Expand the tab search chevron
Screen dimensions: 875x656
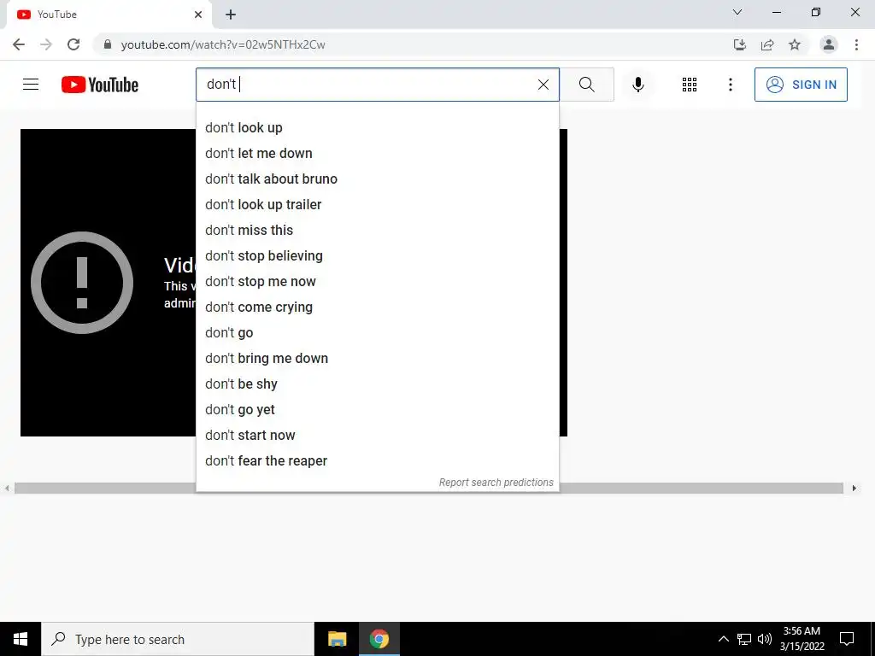(x=737, y=12)
